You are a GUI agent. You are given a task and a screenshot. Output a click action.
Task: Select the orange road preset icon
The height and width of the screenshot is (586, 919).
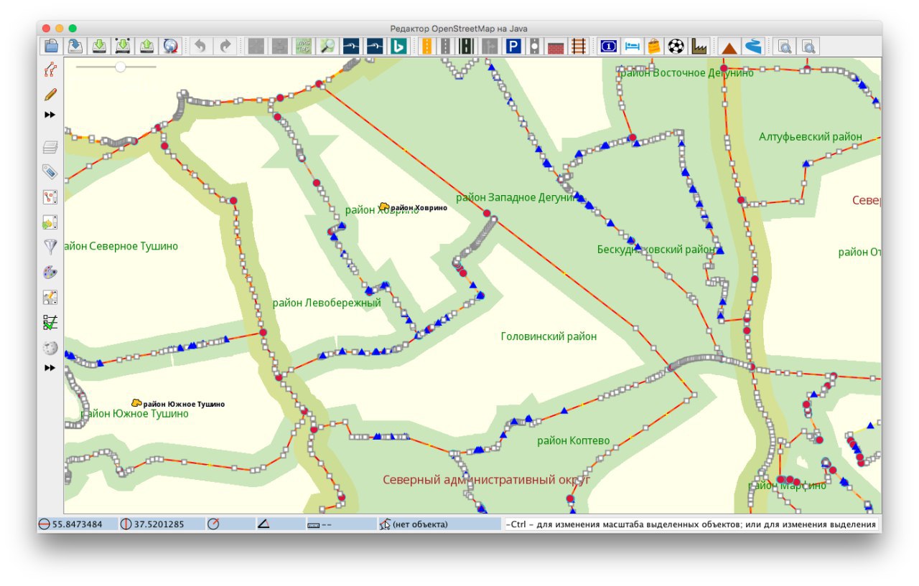pos(426,46)
